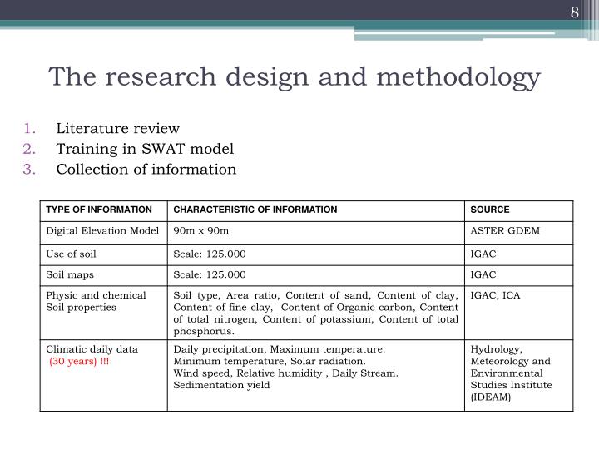Click the 'Use of soil' cell
The image size is (599, 449).
[x=103, y=255]
